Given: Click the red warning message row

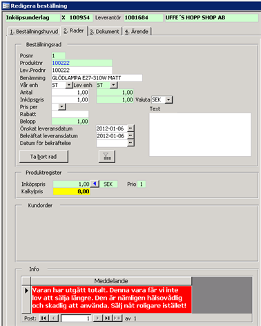Looking at the screenshot, I should (111, 299).
